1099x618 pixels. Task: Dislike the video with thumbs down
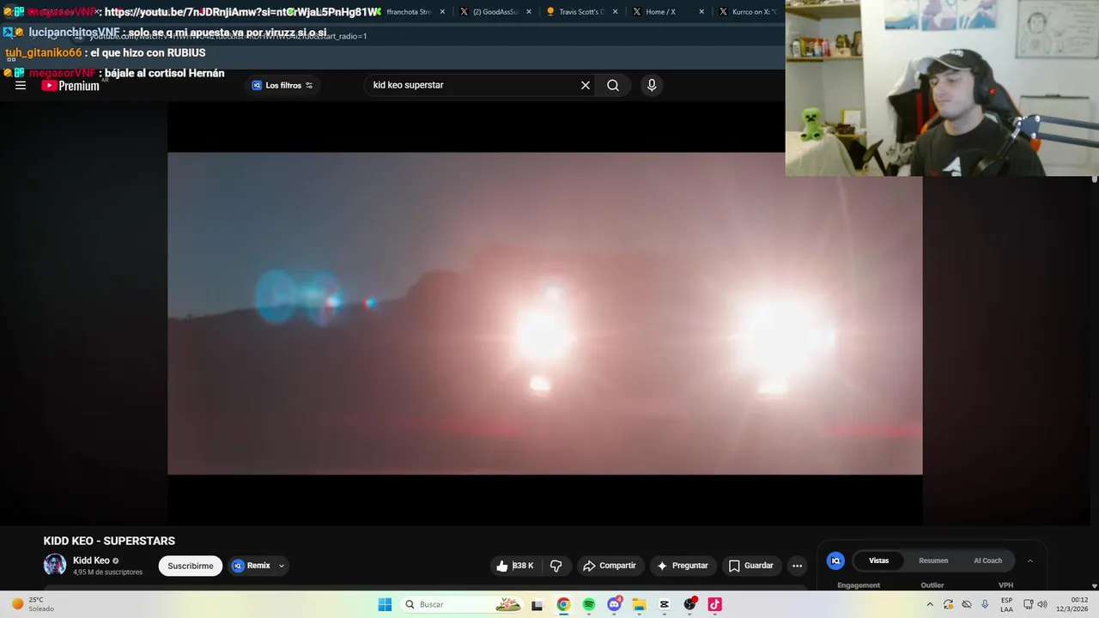(x=556, y=566)
